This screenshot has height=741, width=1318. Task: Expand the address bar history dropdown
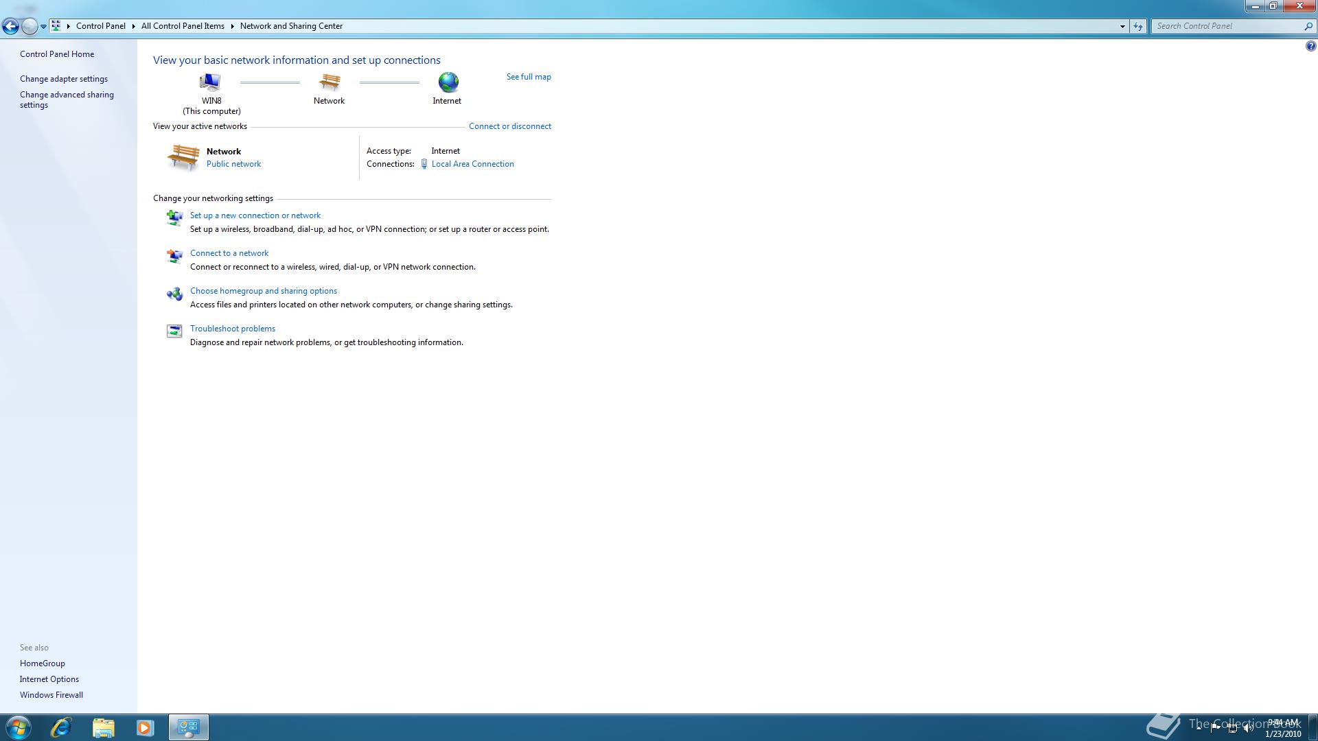[1122, 26]
